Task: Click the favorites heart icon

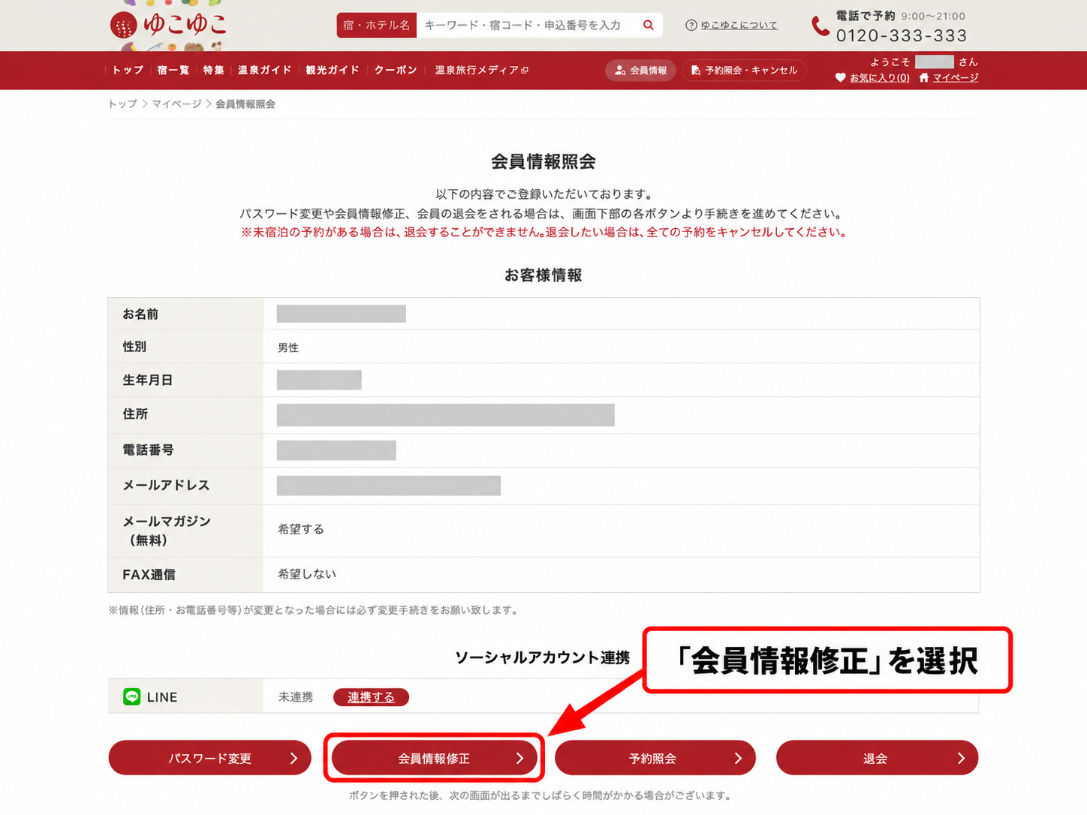Action: tap(841, 77)
